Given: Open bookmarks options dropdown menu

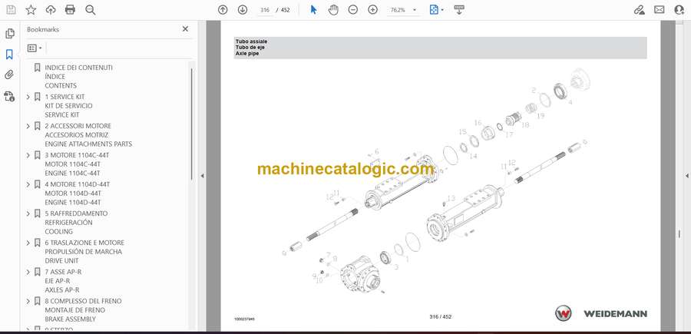Looking at the screenshot, I should tap(35, 48).
